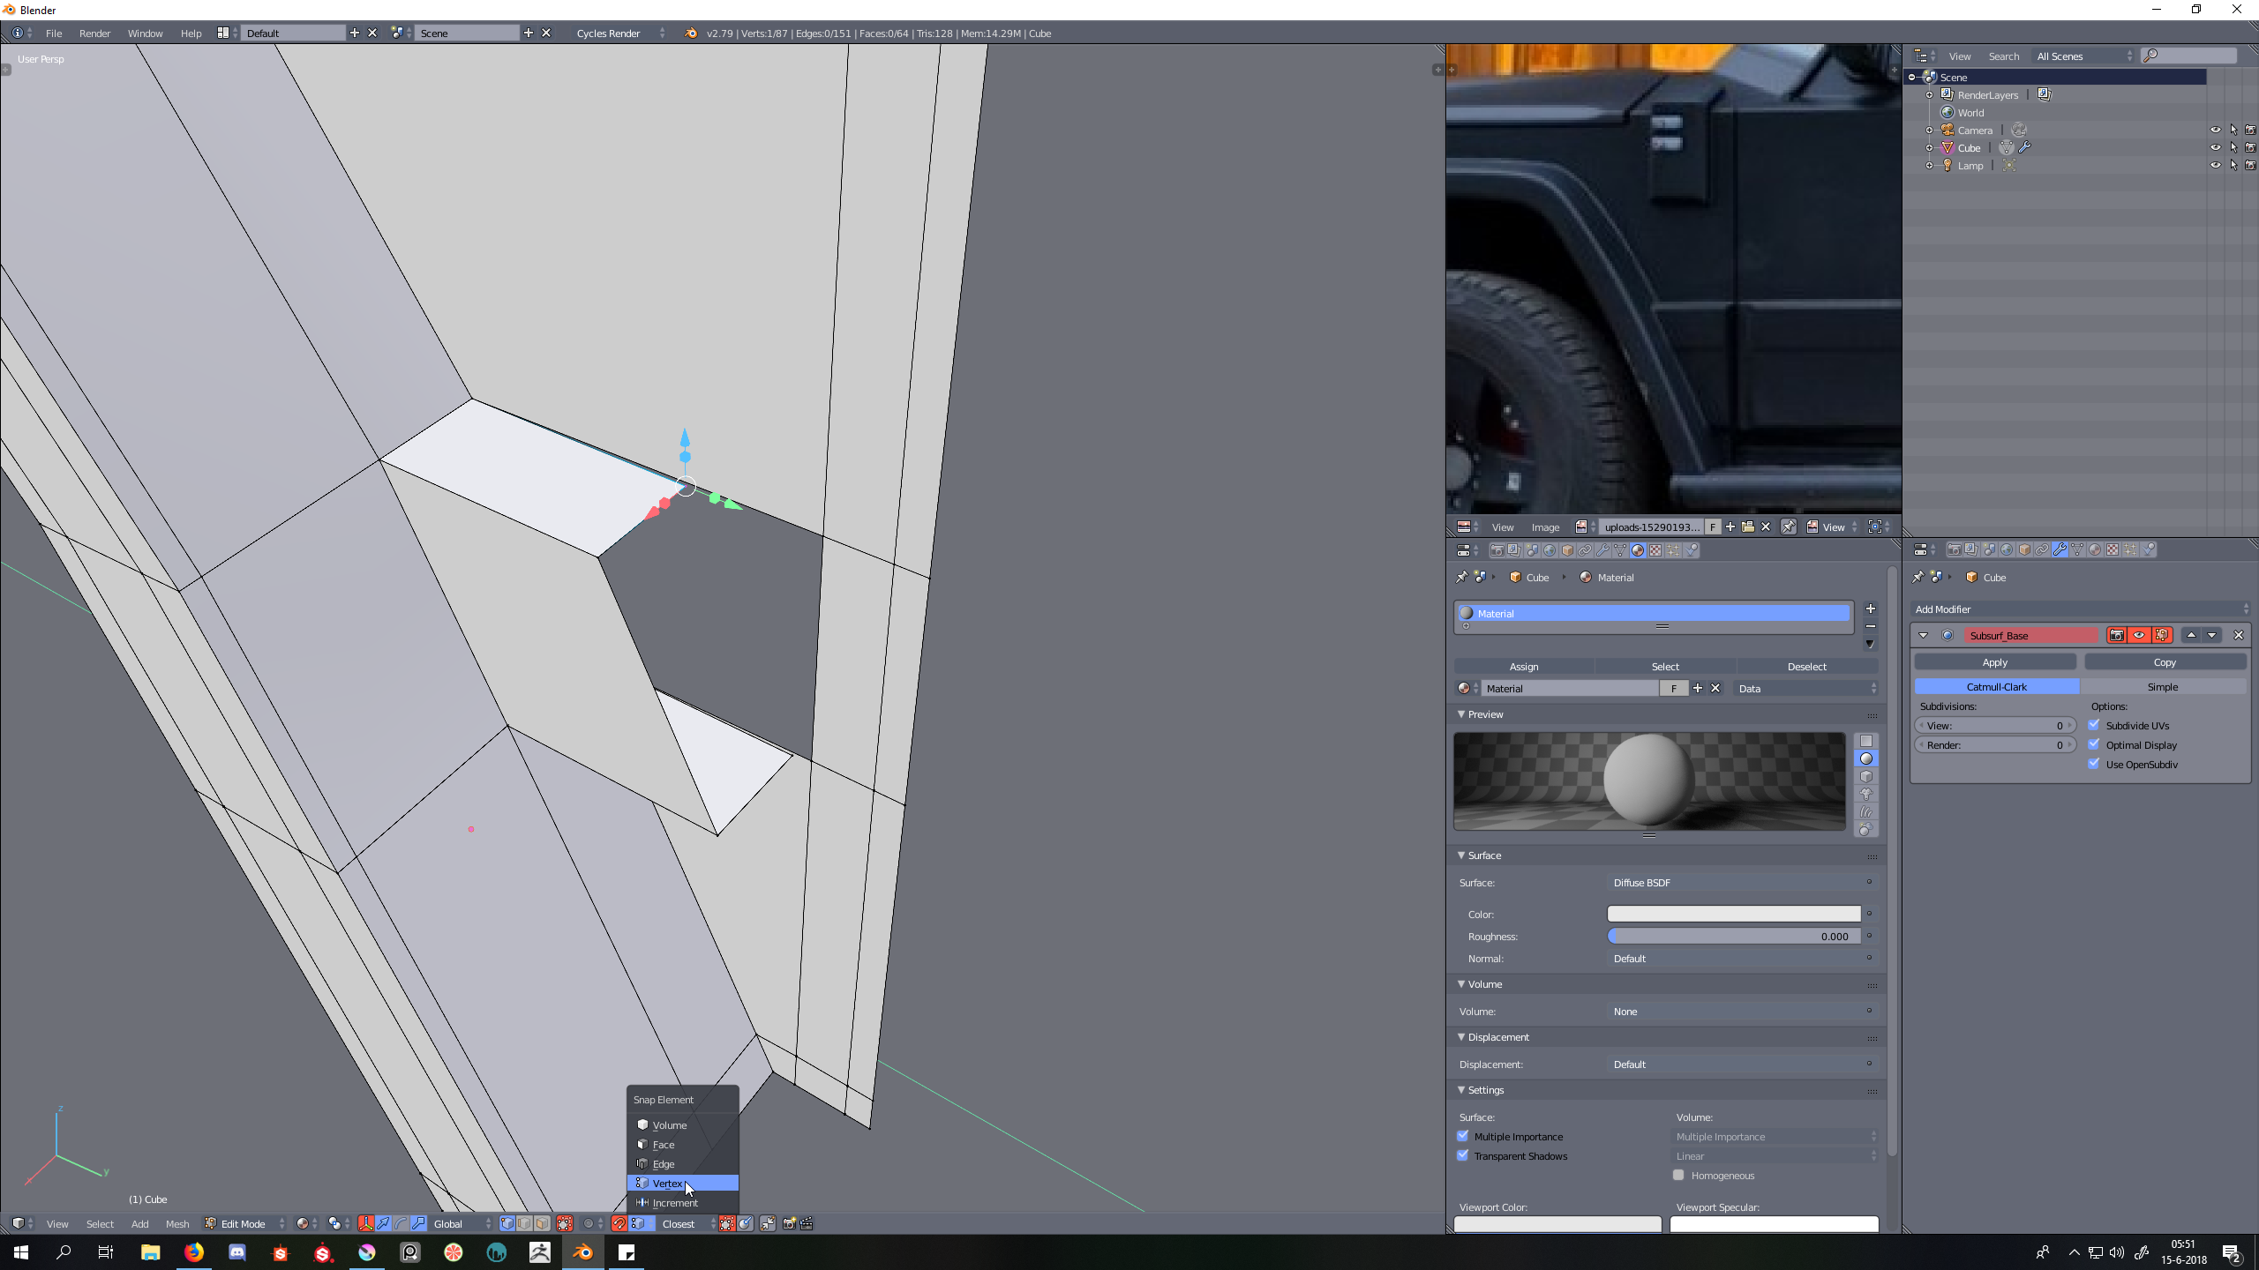
Task: Select Vertex in Snap Element menu
Action: [668, 1184]
